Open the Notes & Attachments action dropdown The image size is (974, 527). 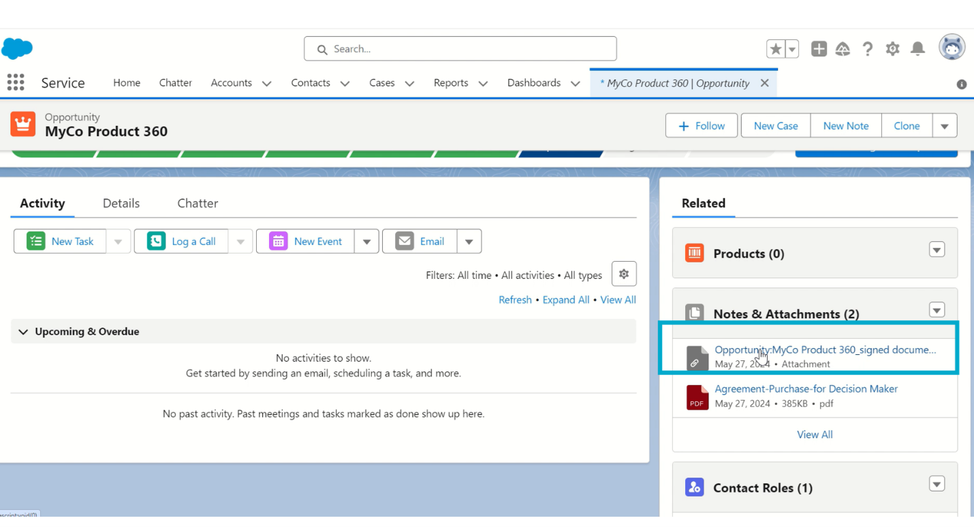click(937, 310)
